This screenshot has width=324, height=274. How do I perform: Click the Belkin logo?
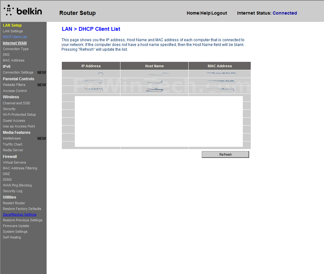23,10
